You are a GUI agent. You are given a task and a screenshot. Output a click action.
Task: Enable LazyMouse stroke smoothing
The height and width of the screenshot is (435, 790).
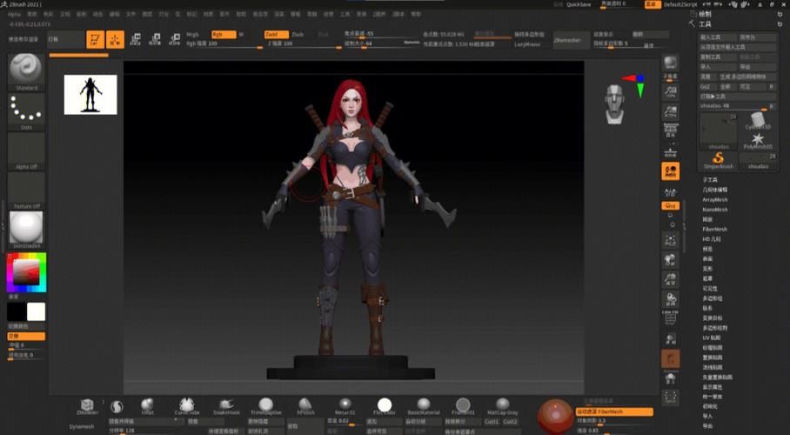coord(527,43)
